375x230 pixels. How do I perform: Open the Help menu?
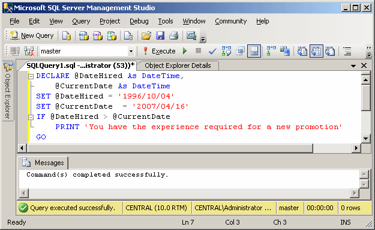point(262,21)
